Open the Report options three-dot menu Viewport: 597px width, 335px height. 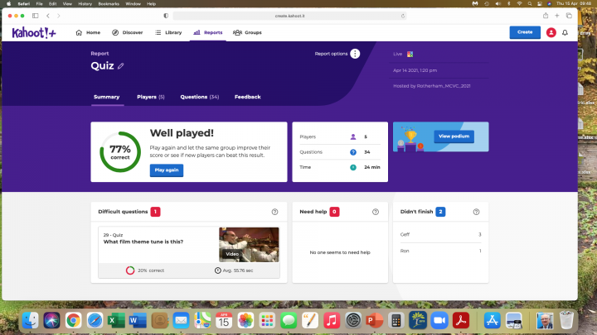tap(355, 54)
